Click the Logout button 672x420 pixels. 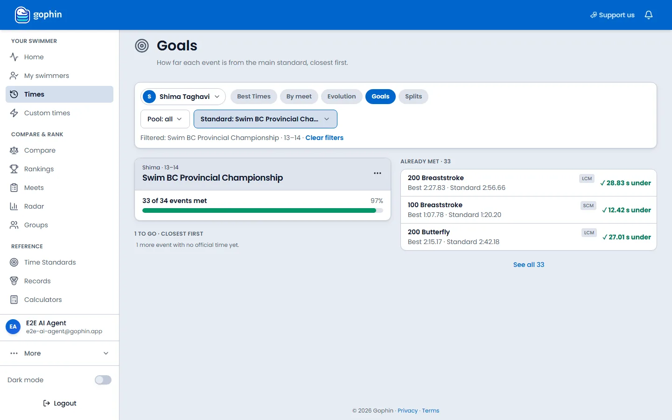[60, 403]
